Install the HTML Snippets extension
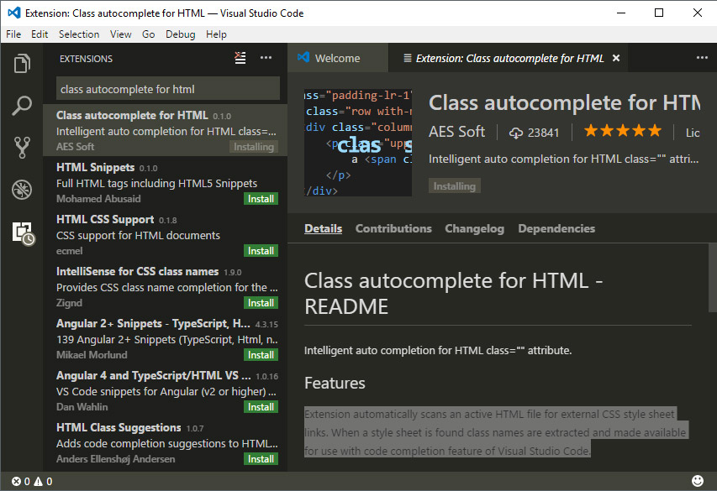 261,199
